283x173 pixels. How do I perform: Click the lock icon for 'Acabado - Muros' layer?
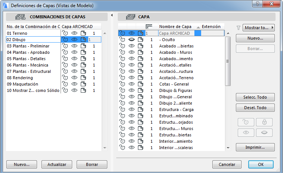tap(122, 52)
